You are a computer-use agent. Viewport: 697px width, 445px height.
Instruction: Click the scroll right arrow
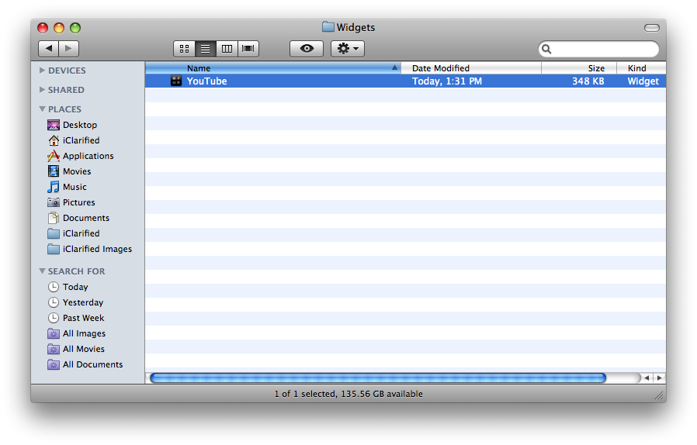point(659,378)
